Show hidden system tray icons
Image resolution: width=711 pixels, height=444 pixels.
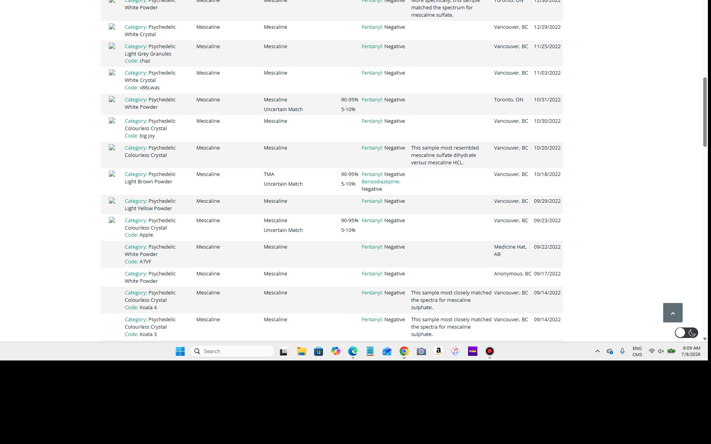[597, 351]
